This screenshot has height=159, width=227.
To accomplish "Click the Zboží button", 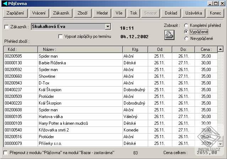I will click(x=82, y=13).
